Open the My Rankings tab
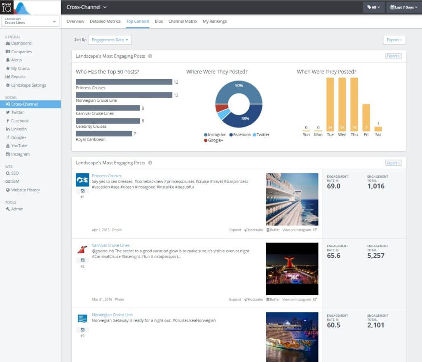The height and width of the screenshot is (362, 422). [x=215, y=21]
